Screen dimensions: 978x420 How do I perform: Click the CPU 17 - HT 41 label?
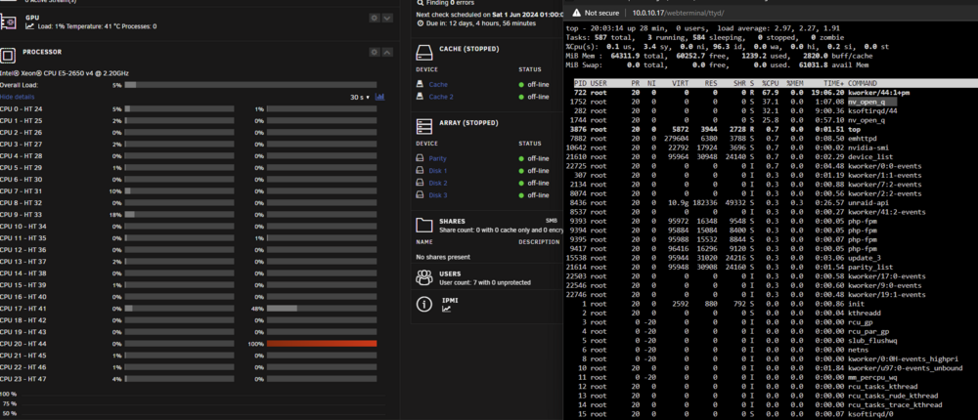[x=22, y=309]
